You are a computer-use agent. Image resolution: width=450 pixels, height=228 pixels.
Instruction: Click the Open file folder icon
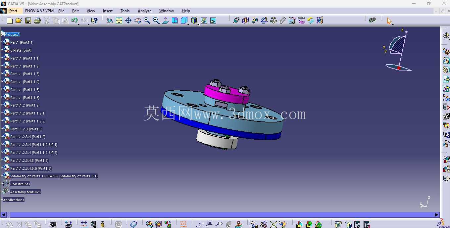pyautogui.click(x=19, y=21)
